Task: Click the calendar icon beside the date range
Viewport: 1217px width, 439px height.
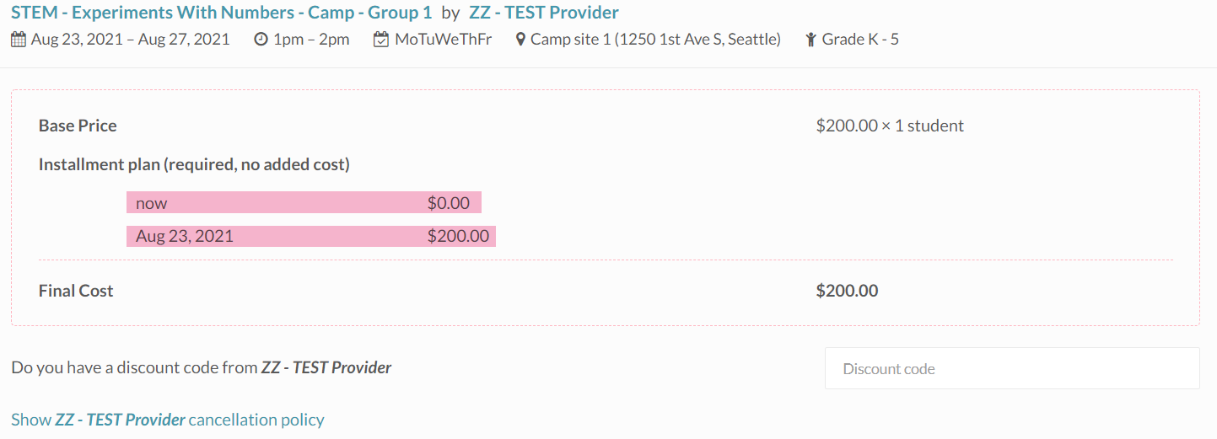Action: coord(19,40)
